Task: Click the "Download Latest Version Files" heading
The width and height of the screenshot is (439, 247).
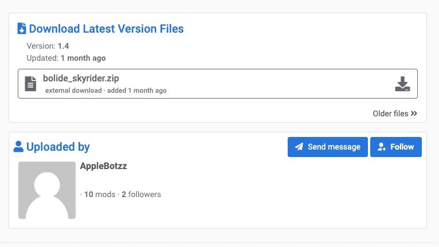Action: 106,29
